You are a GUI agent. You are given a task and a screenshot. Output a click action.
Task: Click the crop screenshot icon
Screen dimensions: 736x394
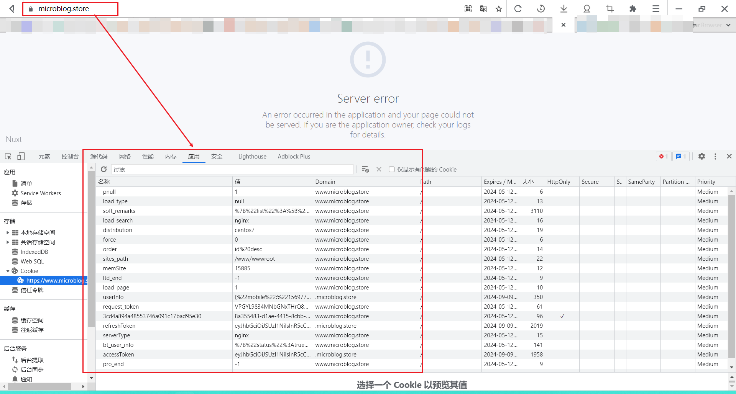(610, 9)
